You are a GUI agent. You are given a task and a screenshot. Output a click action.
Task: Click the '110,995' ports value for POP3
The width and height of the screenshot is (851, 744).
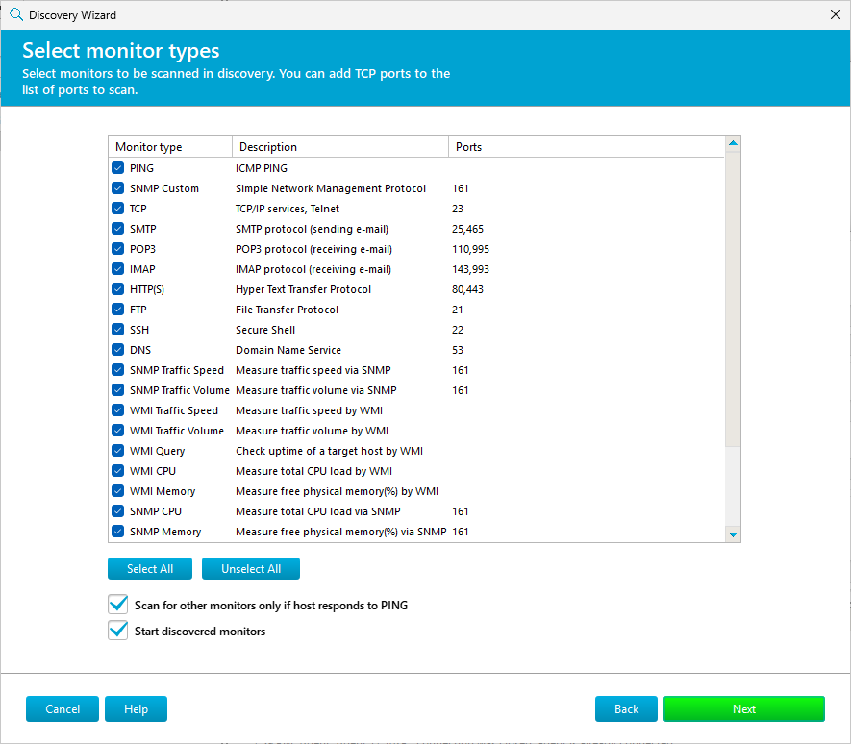(470, 249)
